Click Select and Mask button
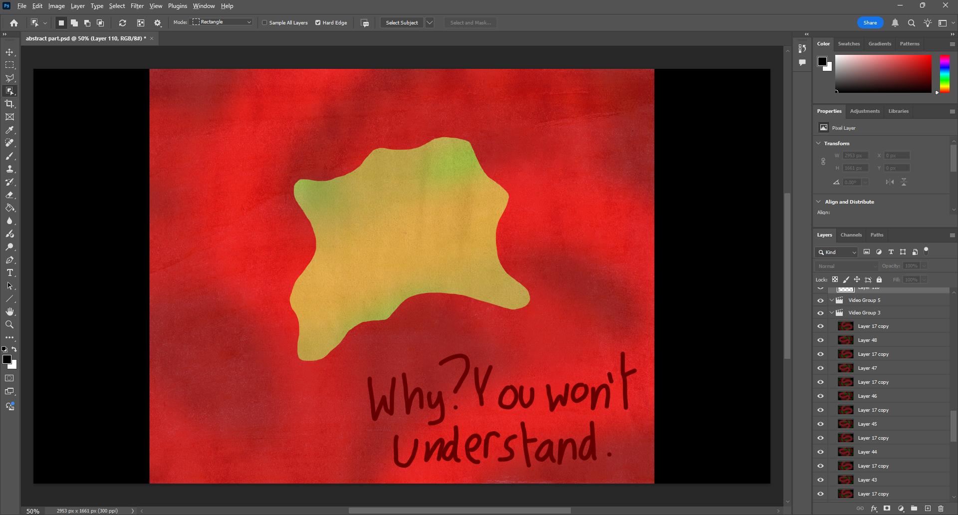Screen dimensions: 958x515 point(471,23)
